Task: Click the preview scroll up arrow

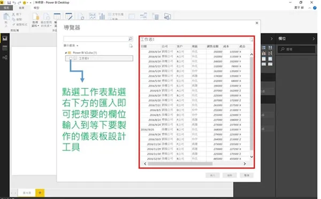Action: pyautogui.click(x=251, y=54)
